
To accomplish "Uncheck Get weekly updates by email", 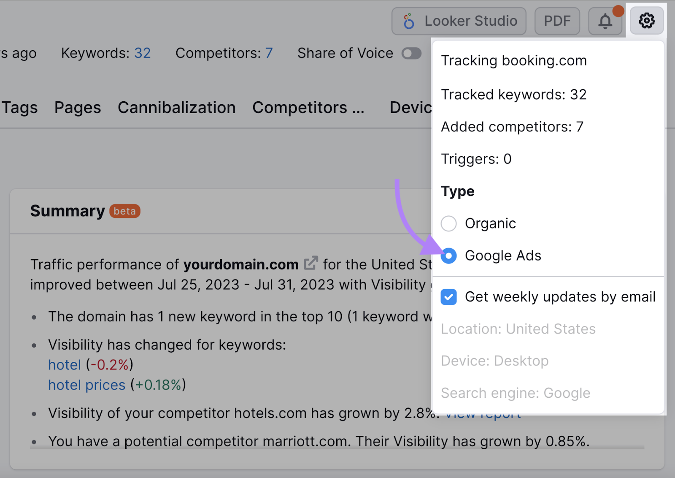I will pyautogui.click(x=448, y=297).
